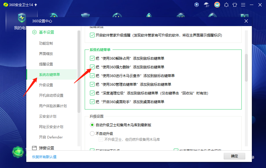This screenshot has height=168, width=266.
Task: Click the 我的电脑 shield icon in main window
Action: click(22, 18)
